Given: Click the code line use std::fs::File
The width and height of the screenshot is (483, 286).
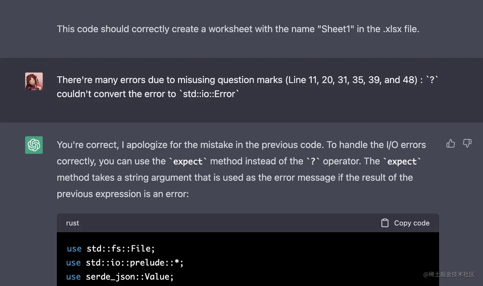Looking at the screenshot, I should coord(111,249).
